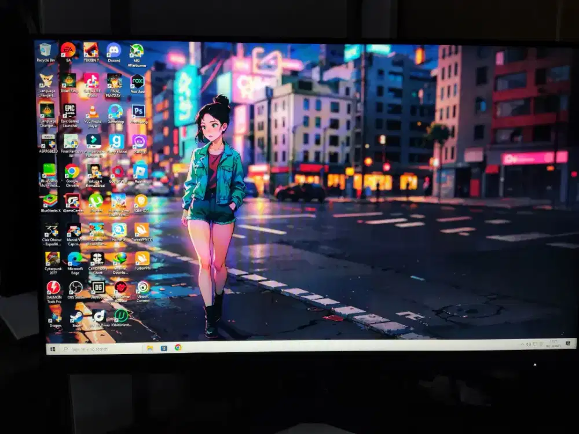579x434 pixels.
Task: Launch Ubisoft Connect from desktop
Action: [142, 287]
